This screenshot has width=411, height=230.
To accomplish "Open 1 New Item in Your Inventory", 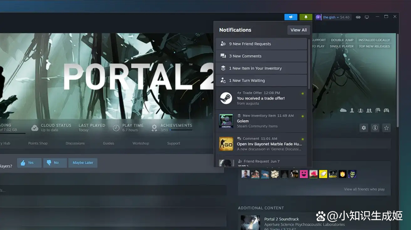I will click(261, 68).
